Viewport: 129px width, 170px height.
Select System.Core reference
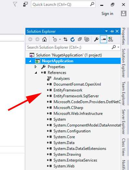[x=64, y=137]
